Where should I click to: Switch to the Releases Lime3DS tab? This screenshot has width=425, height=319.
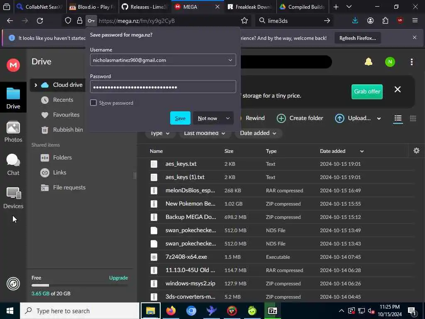click(x=145, y=7)
